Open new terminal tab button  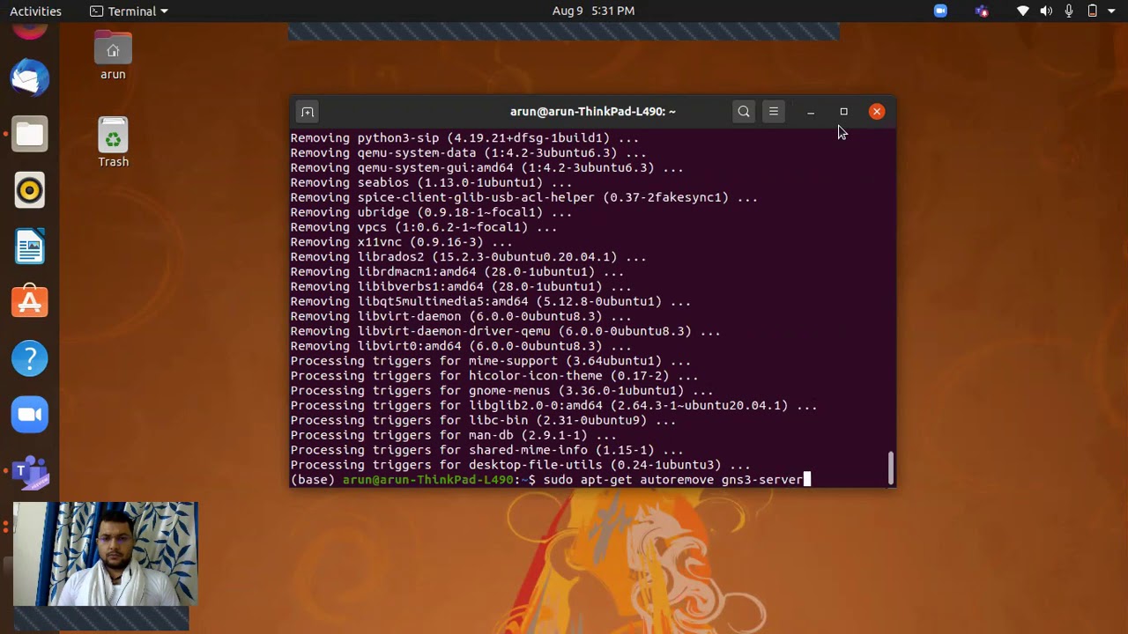(307, 112)
